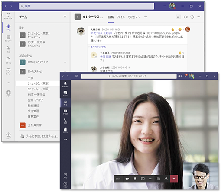Toggle the camera in call controls
This screenshot has width=221, height=192.
[127, 179]
